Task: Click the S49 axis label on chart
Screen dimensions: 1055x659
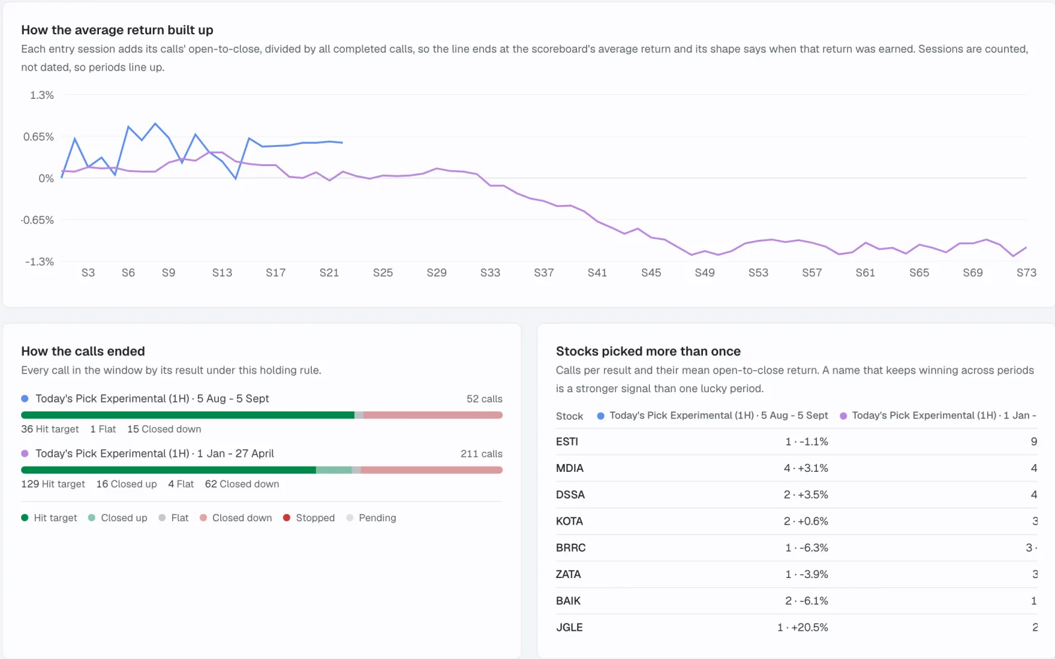Action: tap(705, 272)
